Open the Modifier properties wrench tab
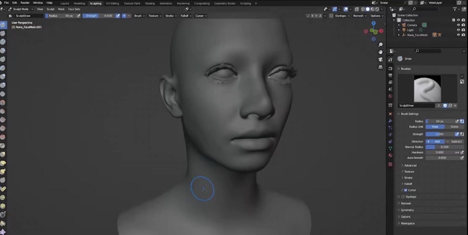Image resolution: width=468 pixels, height=235 pixels. click(390, 121)
